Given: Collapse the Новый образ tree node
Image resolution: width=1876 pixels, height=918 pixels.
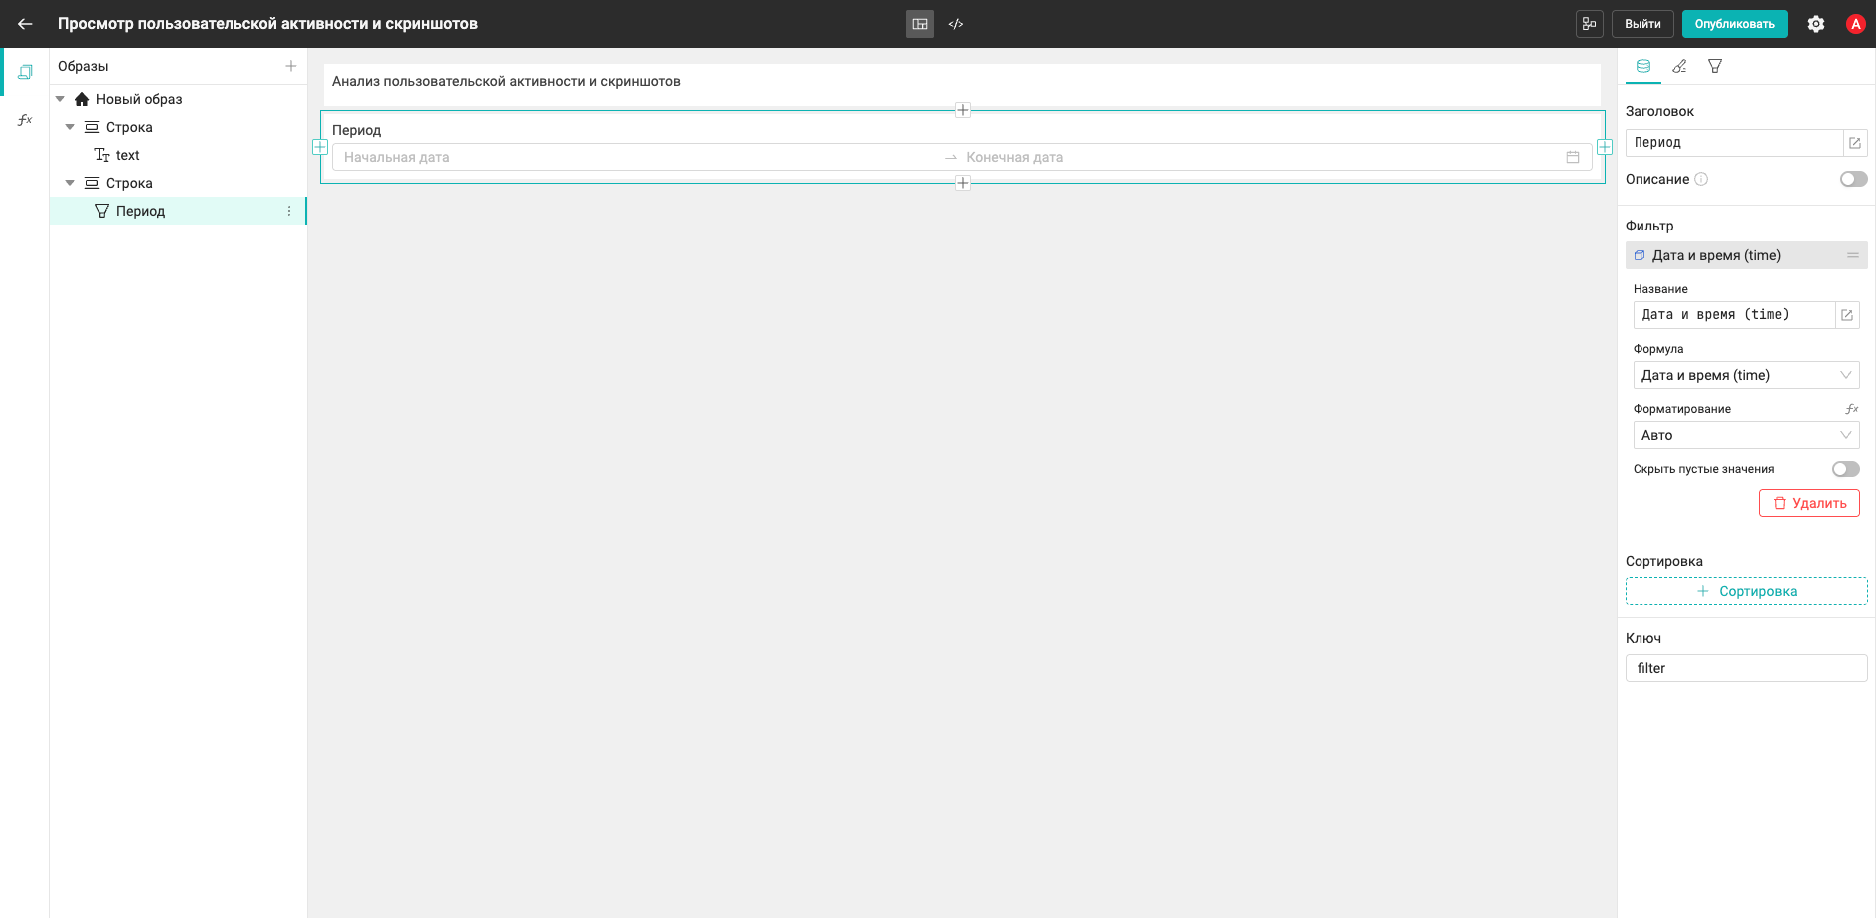Looking at the screenshot, I should [x=60, y=99].
